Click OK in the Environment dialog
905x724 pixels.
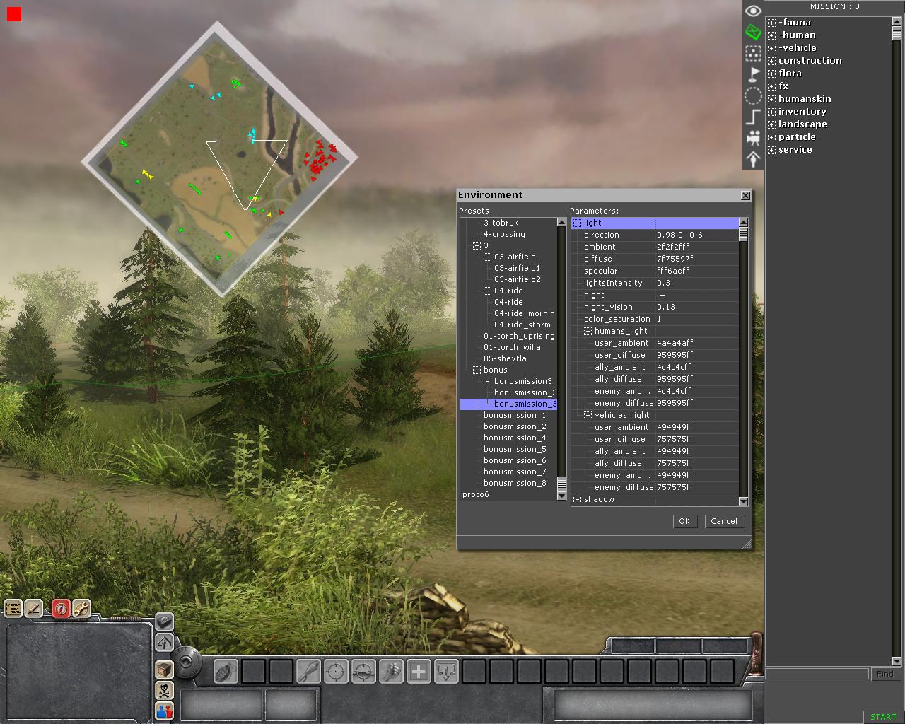coord(684,521)
